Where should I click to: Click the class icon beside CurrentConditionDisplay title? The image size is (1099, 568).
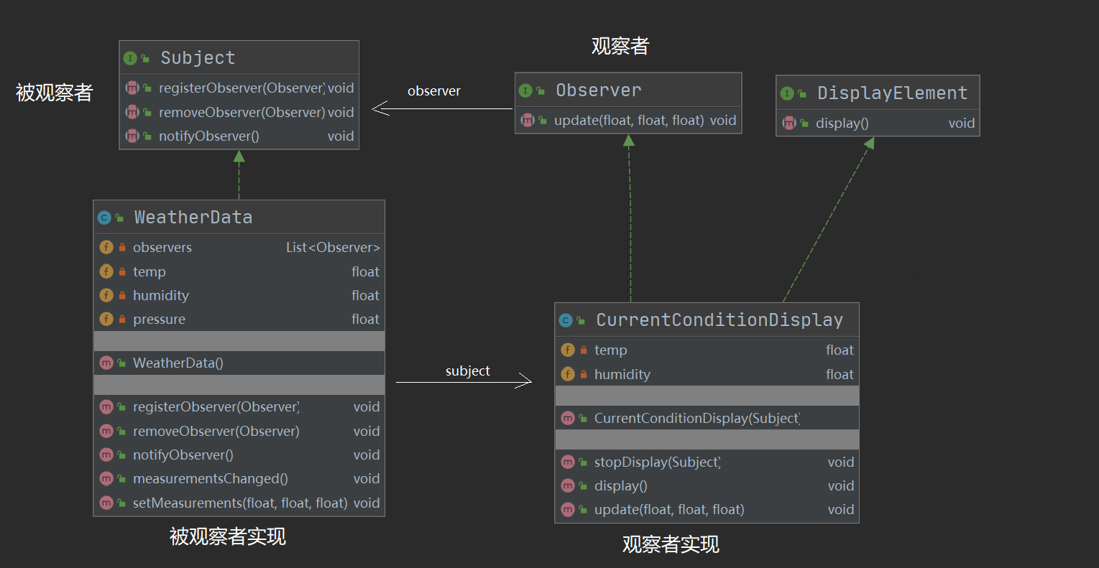click(x=566, y=320)
